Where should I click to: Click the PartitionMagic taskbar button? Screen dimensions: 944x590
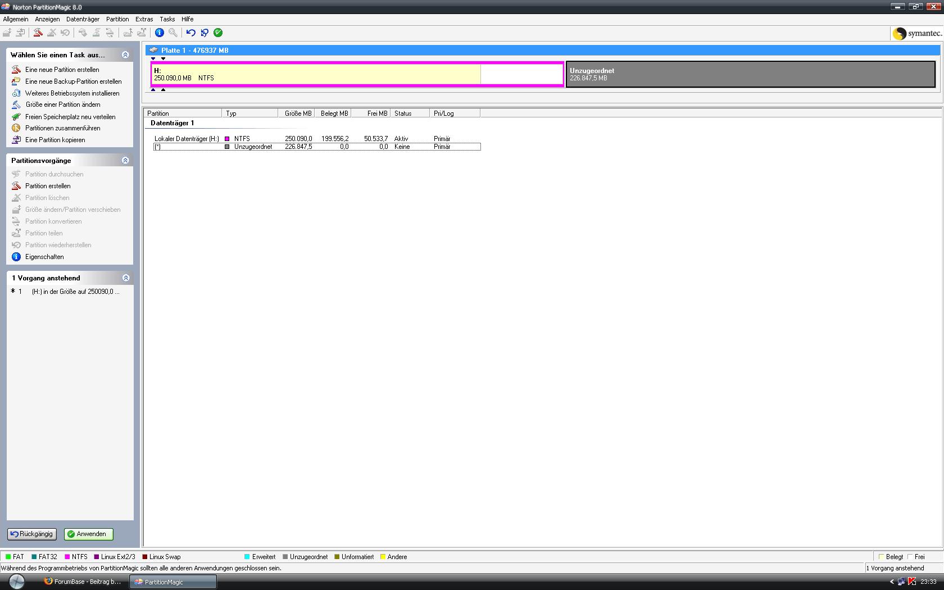(x=173, y=582)
